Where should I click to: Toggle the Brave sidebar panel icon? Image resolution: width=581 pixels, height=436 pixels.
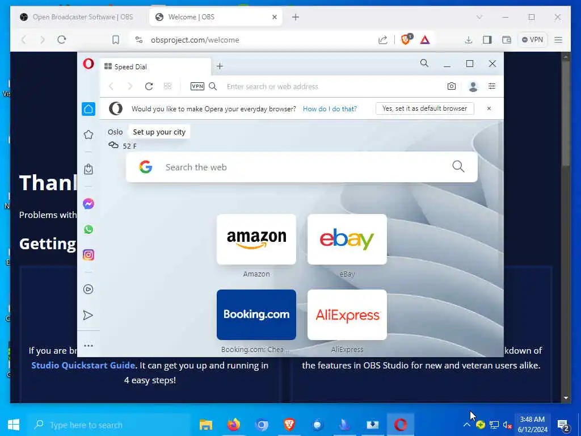[x=487, y=40]
